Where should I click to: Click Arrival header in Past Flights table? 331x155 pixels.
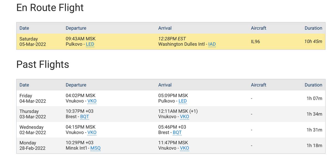coord(165,85)
